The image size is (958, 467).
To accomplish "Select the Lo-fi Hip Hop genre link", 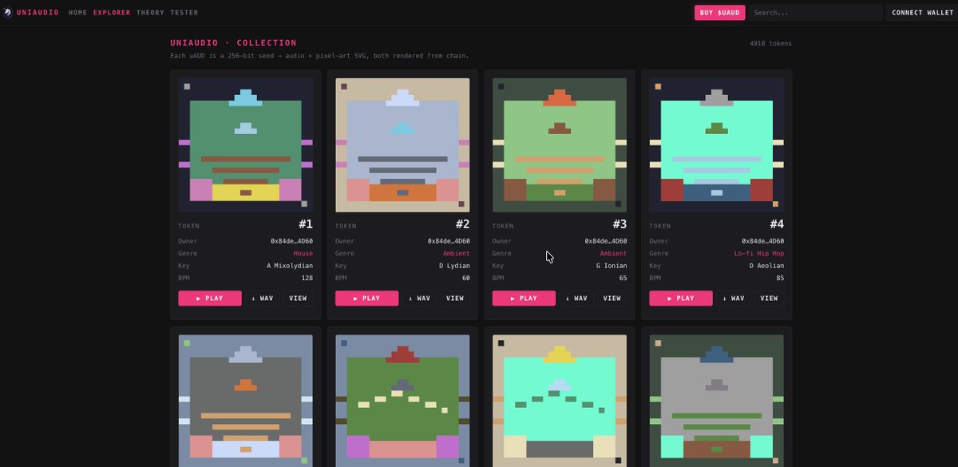I will [x=759, y=253].
